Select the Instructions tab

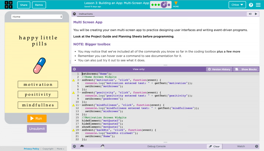[86, 14]
